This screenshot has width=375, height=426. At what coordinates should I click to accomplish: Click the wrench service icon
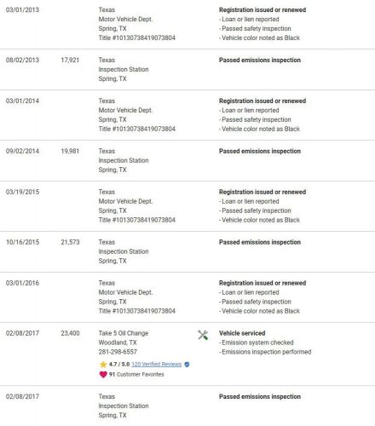point(203,335)
